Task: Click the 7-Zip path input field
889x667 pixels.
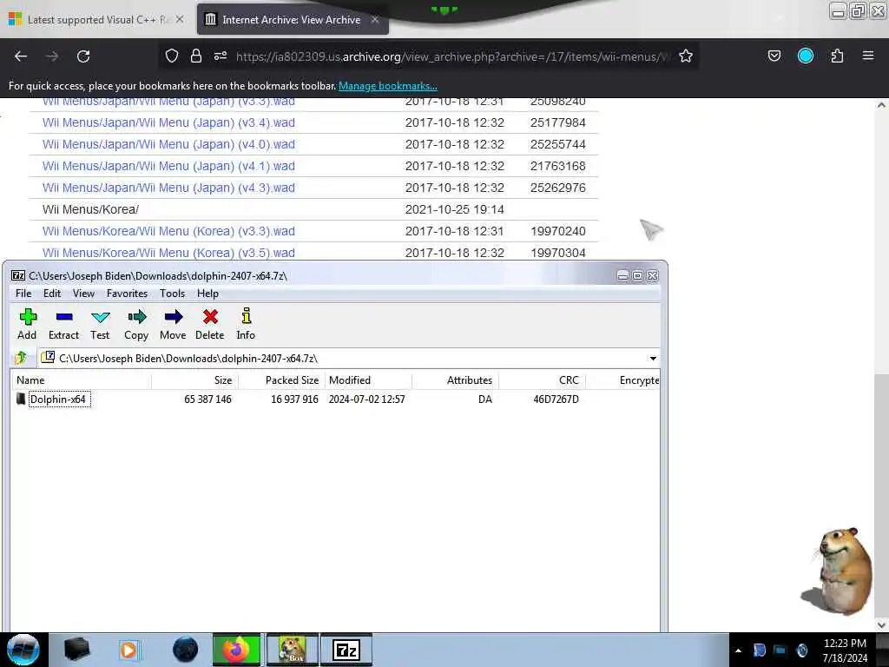Action: coord(352,359)
